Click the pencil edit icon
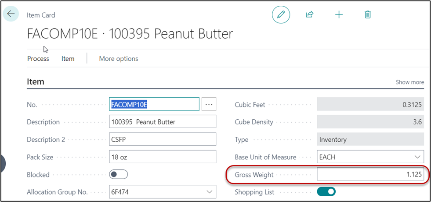 [x=281, y=15]
